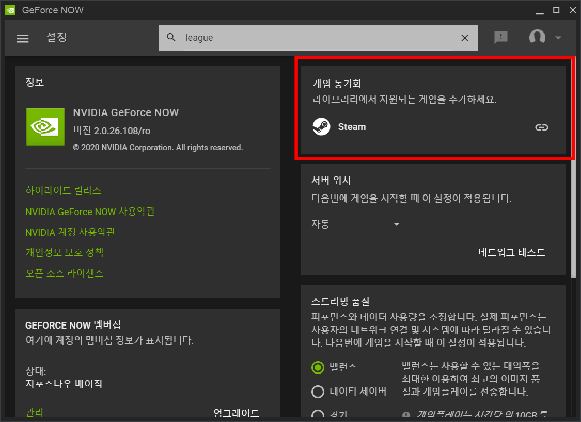Click the GeForce NOW title bar icon
Viewport: 581px width, 422px height.
(x=10, y=10)
